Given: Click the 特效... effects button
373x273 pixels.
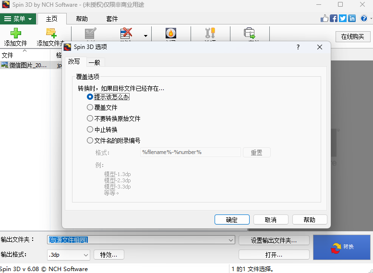Looking at the screenshot, I should coord(109,255).
